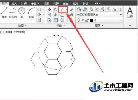Viewport: 138px width, 100px height.
Task: Click the Layer Off icon
Action: [120, 9]
